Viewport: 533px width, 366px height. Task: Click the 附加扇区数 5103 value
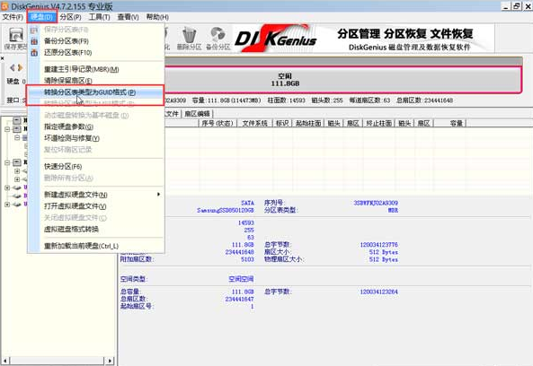(247, 259)
